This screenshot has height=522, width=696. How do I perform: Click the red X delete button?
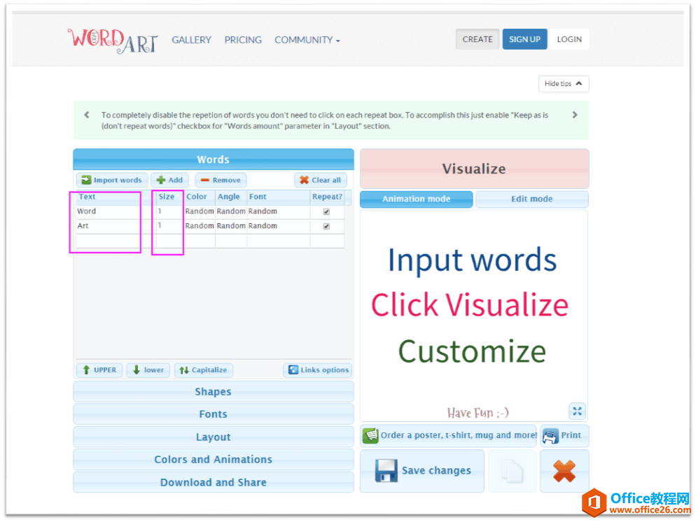[x=564, y=471]
